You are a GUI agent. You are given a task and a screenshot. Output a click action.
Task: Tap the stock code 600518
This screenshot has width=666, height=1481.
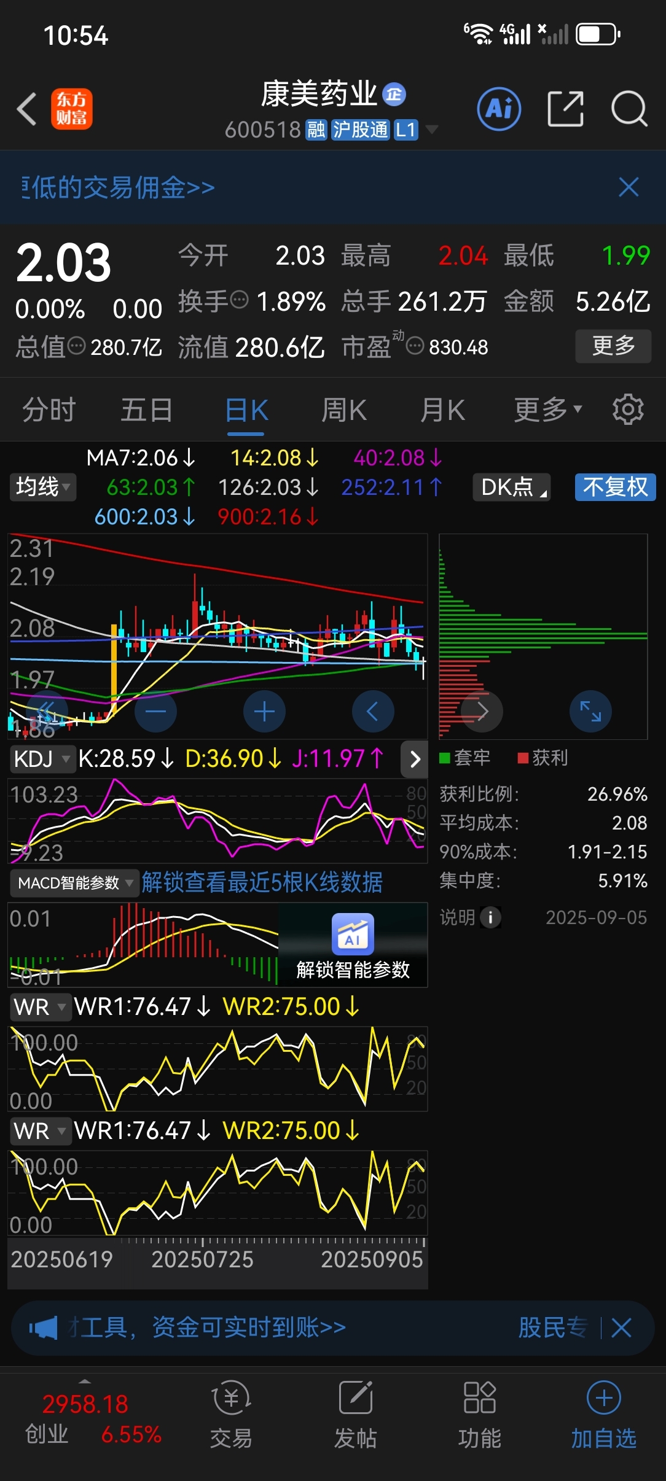(262, 130)
